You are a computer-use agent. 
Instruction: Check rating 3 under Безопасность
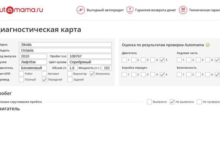(x=198, y=74)
